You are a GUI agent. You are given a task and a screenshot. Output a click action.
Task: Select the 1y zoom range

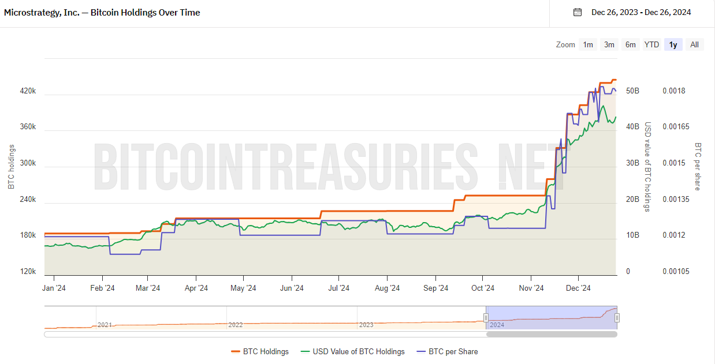pos(673,44)
